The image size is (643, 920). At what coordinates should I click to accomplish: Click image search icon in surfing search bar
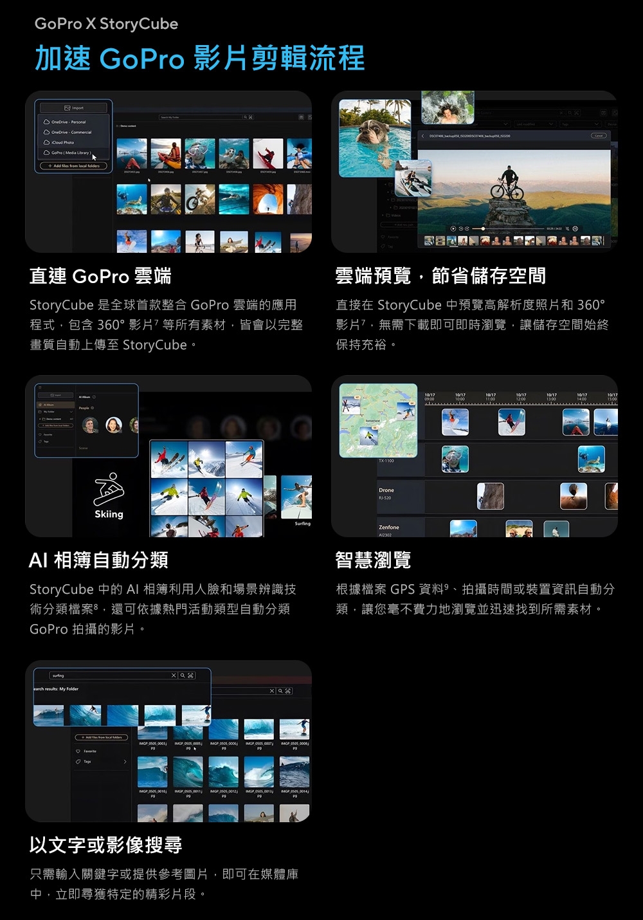(x=191, y=676)
